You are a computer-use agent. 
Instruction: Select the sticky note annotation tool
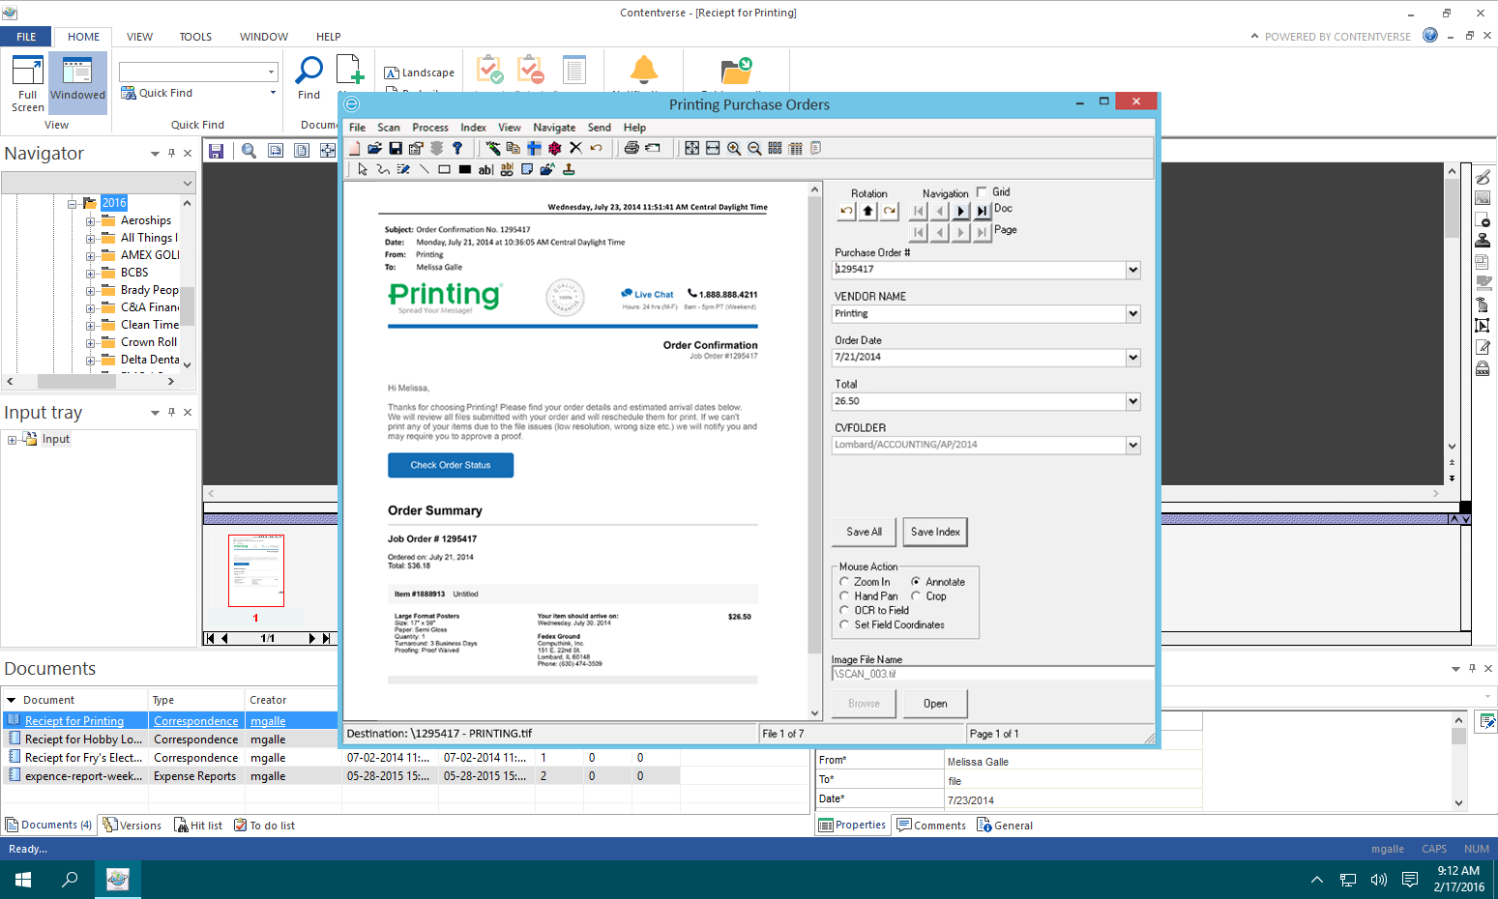click(527, 169)
